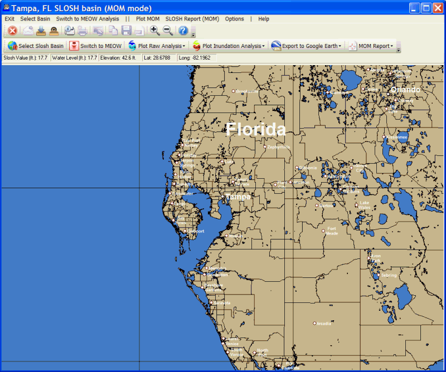
Task: Click the print icon in toolbar
Action: pyautogui.click(x=83, y=31)
